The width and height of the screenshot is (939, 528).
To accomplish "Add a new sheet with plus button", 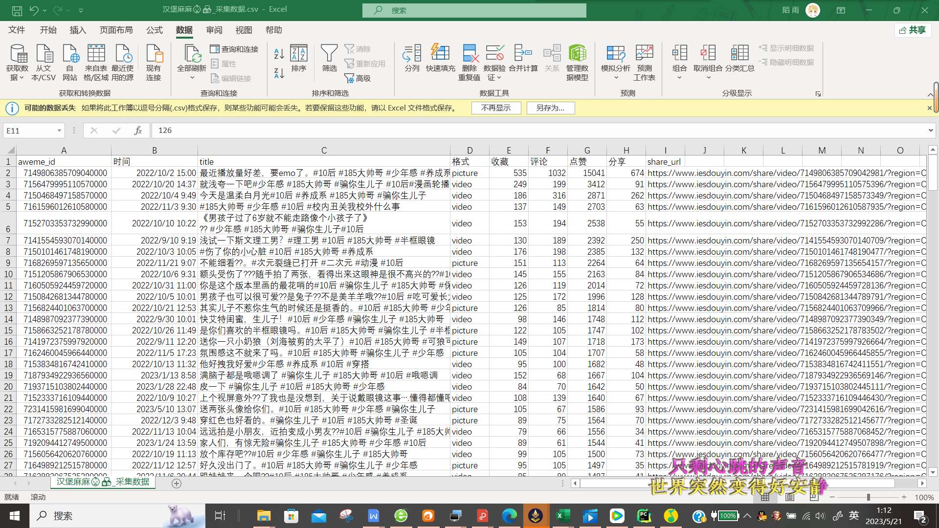I will tap(177, 484).
